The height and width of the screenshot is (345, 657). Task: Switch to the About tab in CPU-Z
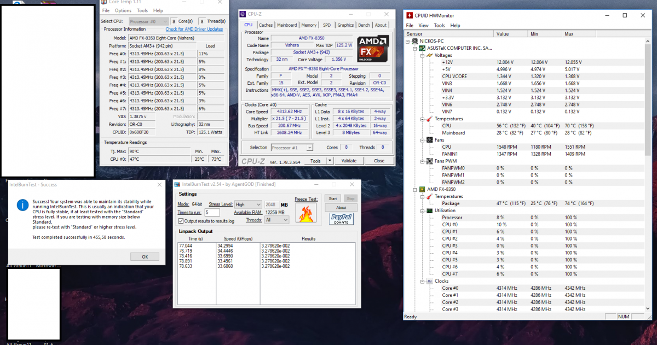coord(381,25)
